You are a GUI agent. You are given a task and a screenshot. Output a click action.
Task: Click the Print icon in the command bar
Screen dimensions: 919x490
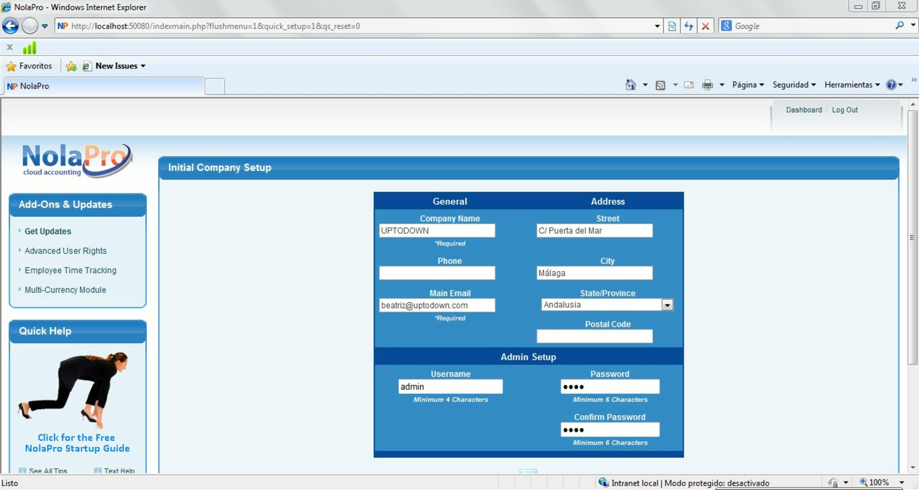click(707, 85)
